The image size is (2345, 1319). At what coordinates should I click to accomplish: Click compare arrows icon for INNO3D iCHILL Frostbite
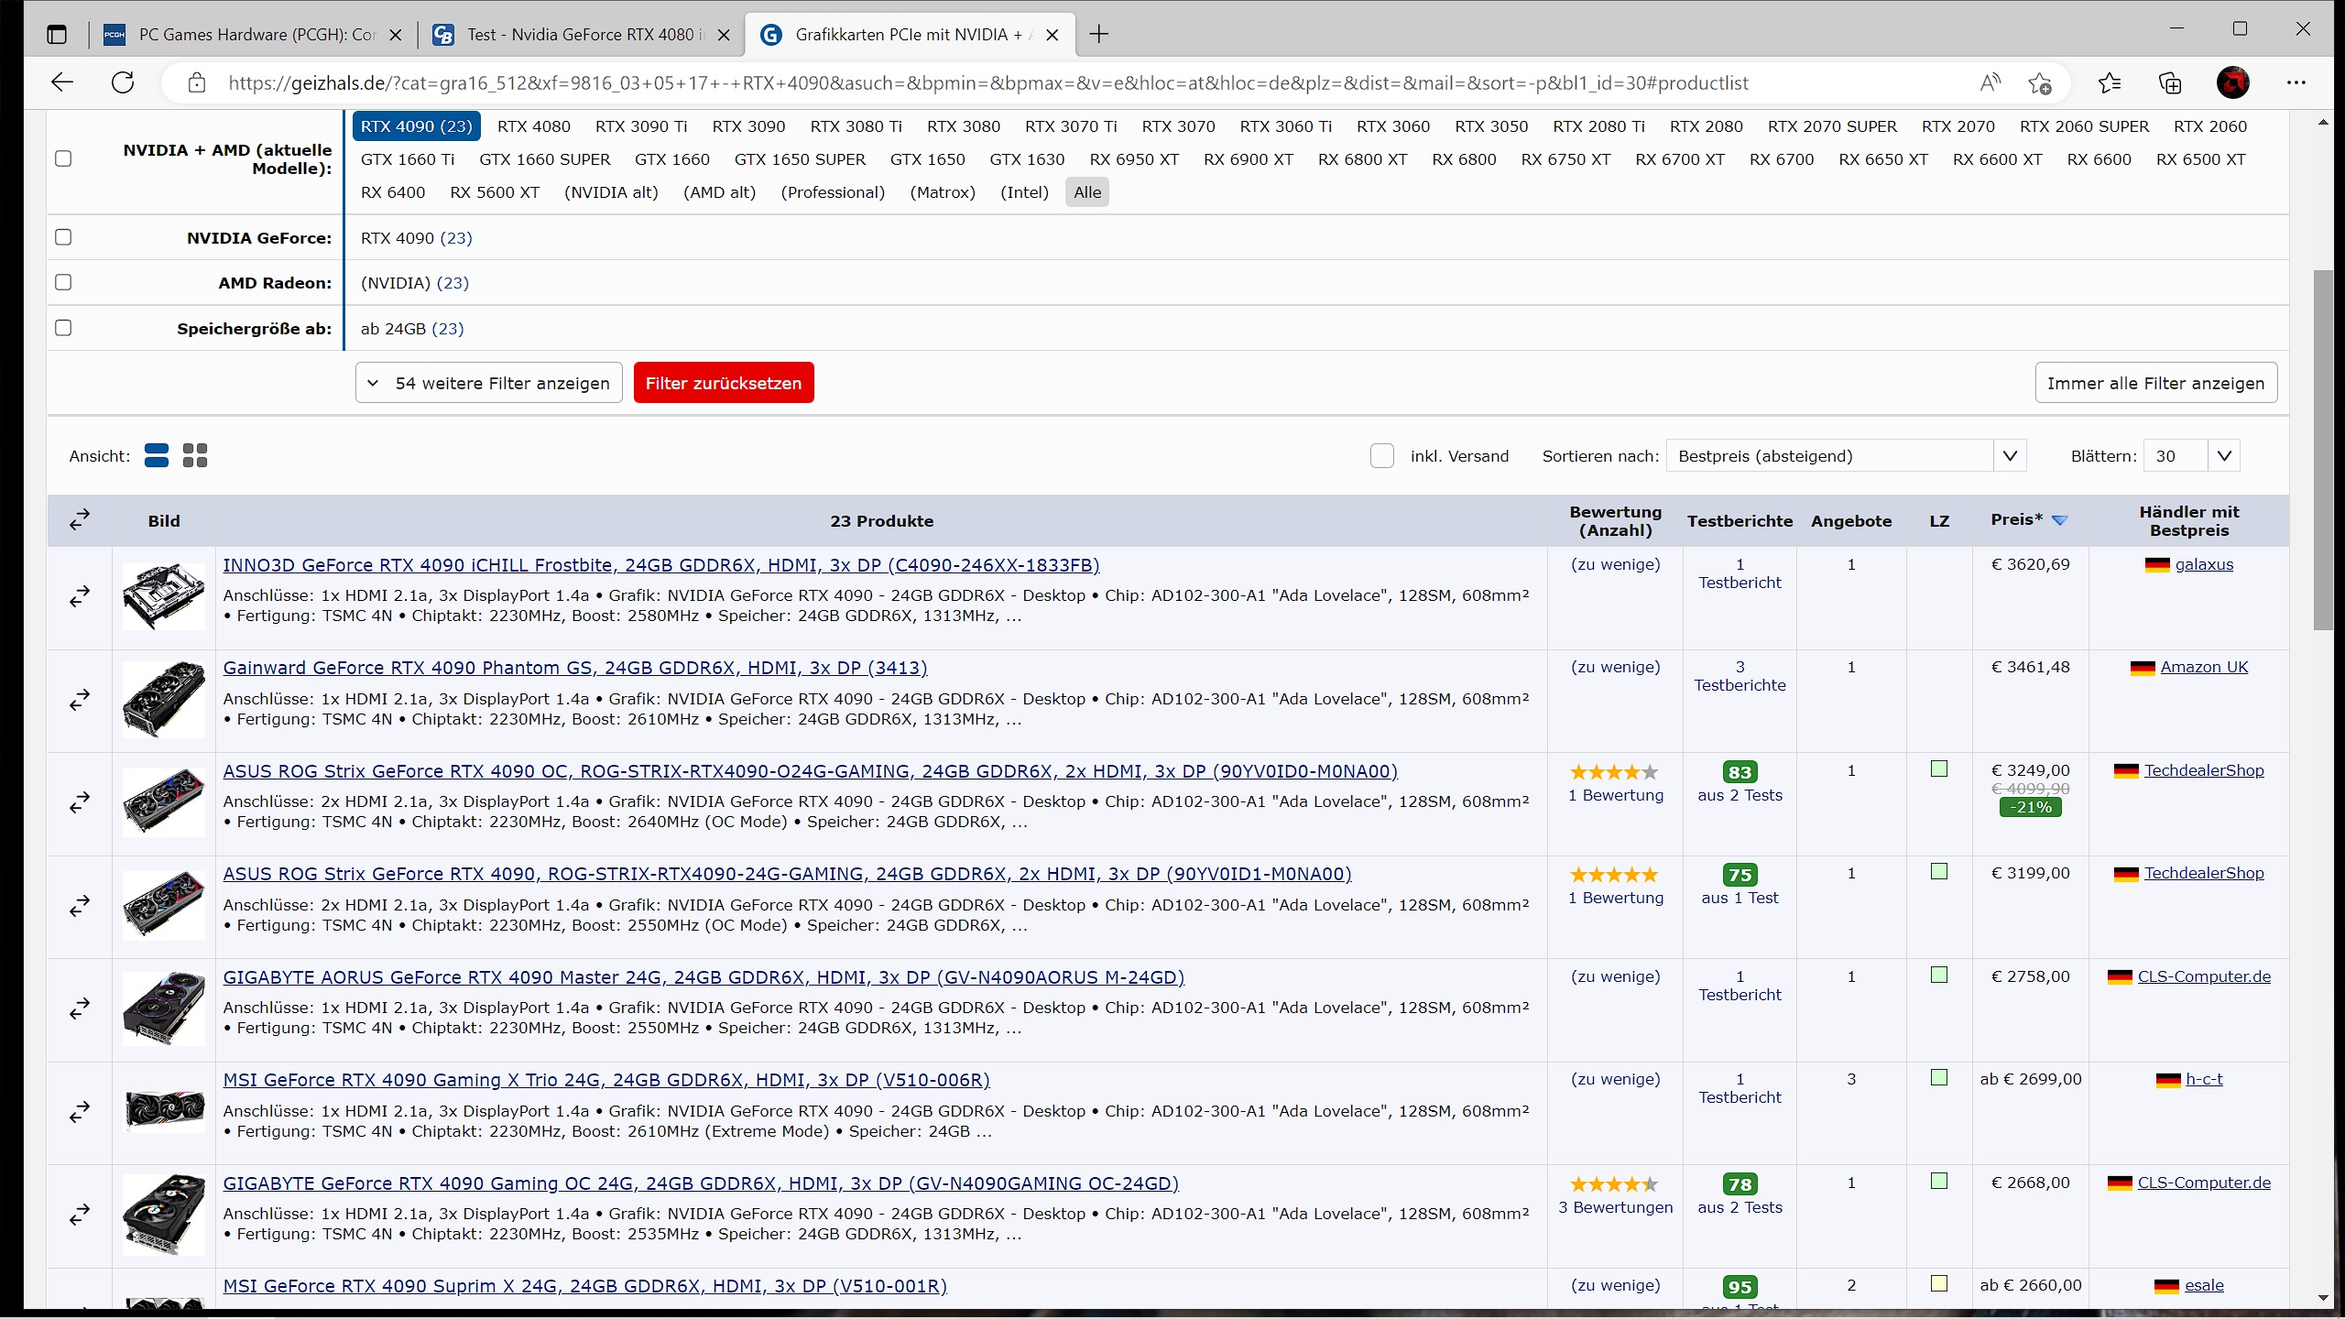[80, 596]
